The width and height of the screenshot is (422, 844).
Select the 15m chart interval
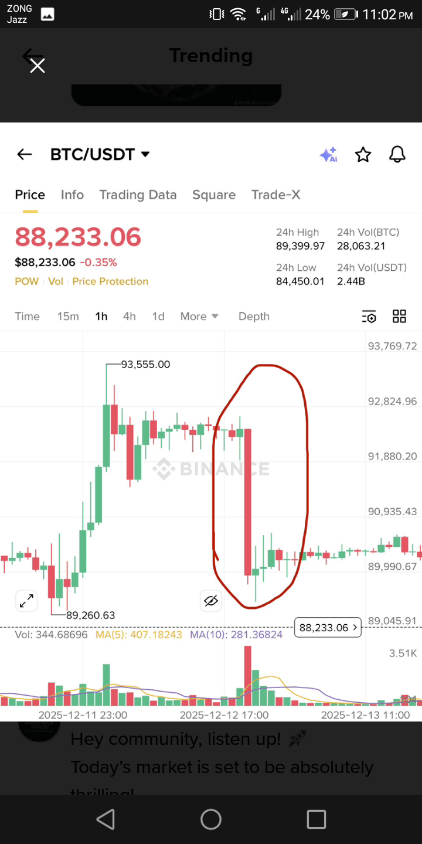click(68, 316)
